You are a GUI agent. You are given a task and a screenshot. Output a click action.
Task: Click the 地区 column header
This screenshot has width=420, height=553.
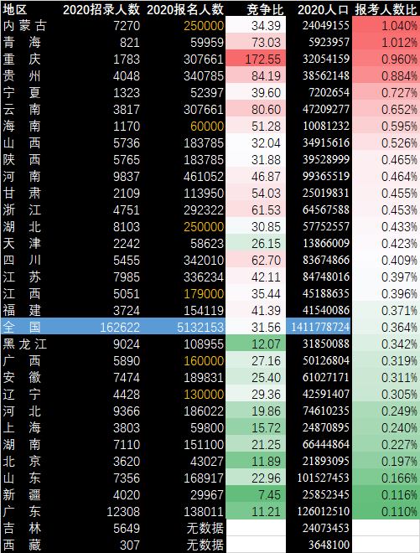[x=15, y=9]
